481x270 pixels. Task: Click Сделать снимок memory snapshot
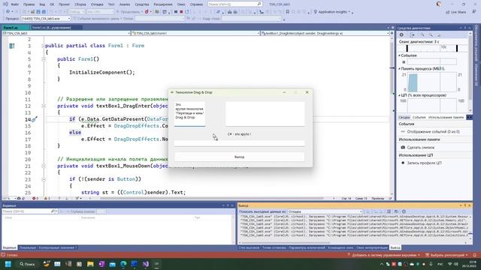pyautogui.click(x=421, y=147)
